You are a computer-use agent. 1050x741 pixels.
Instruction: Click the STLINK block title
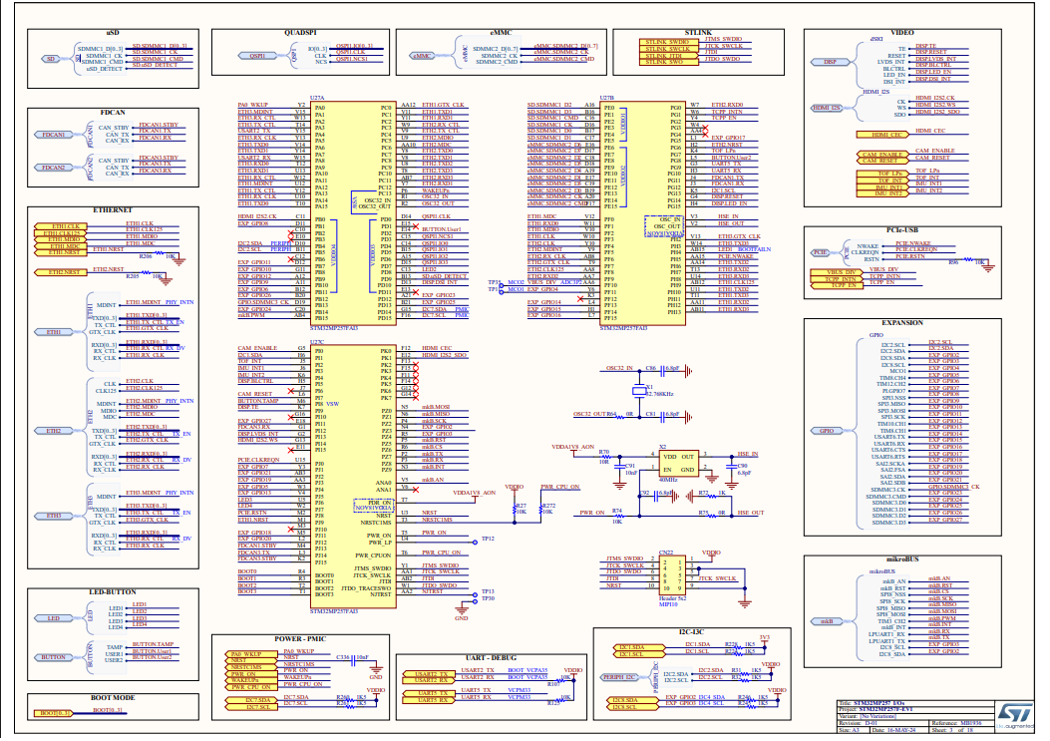pos(698,32)
